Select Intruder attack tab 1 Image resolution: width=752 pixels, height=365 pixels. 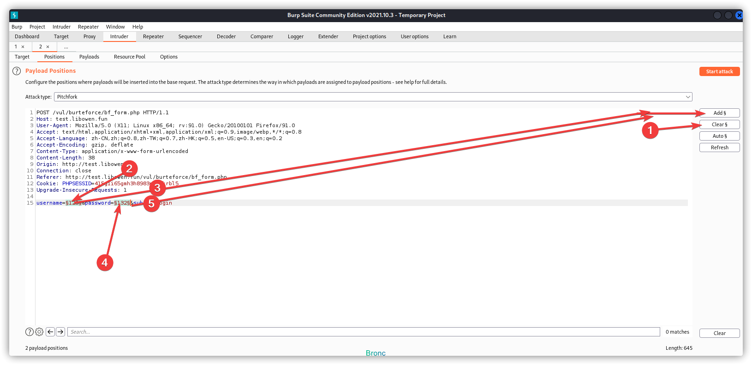[16, 47]
